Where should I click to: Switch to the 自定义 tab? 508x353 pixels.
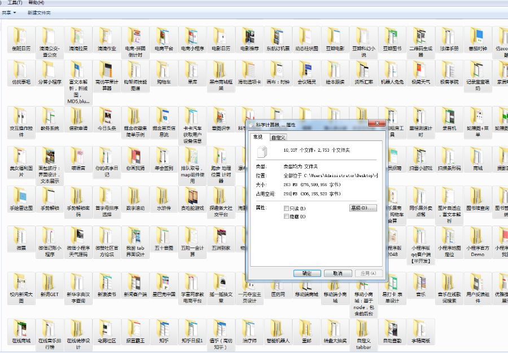(x=279, y=137)
